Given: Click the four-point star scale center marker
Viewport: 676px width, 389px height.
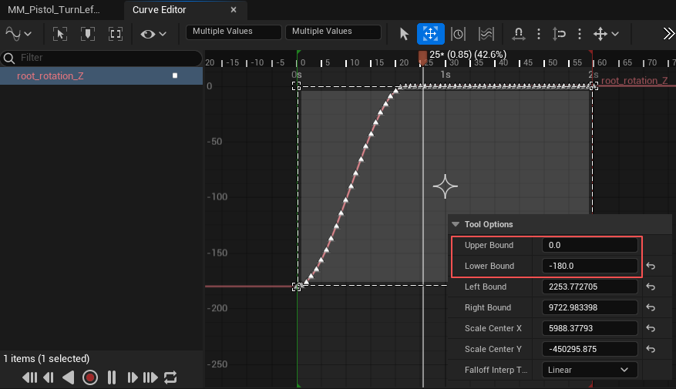Looking at the screenshot, I should pos(446,186).
